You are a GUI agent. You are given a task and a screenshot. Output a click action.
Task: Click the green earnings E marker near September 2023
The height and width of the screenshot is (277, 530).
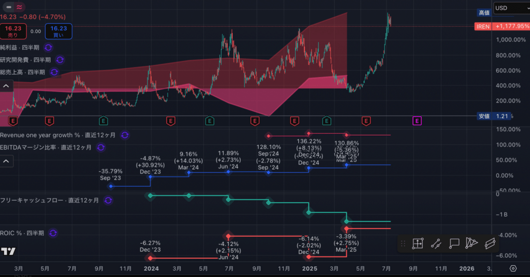point(104,121)
